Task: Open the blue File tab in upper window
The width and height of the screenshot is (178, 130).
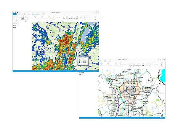Action: [15, 14]
